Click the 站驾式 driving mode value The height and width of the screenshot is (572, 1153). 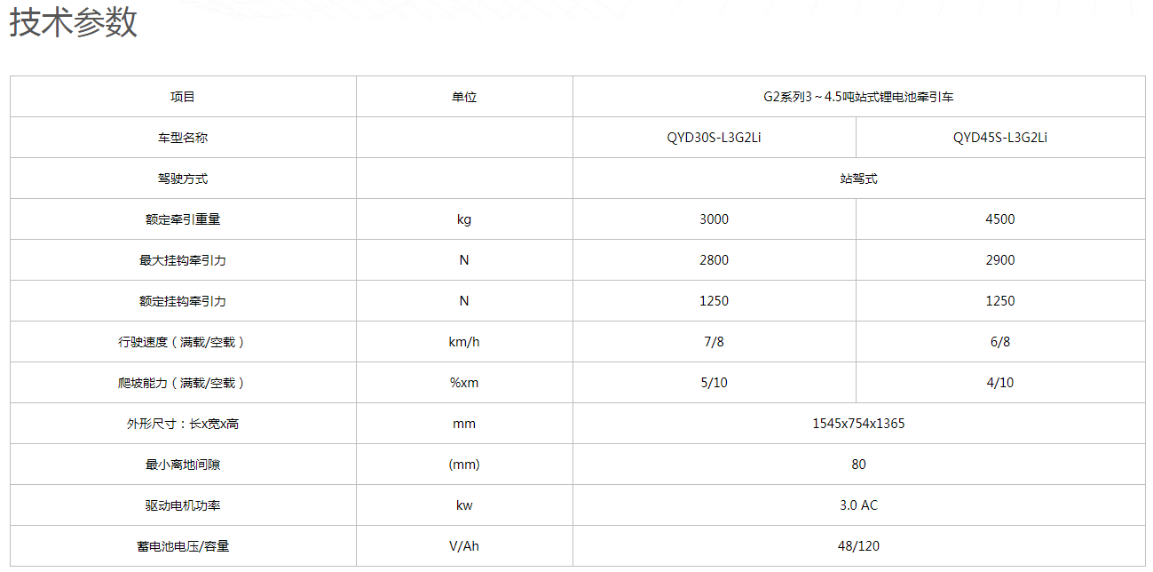tap(858, 179)
